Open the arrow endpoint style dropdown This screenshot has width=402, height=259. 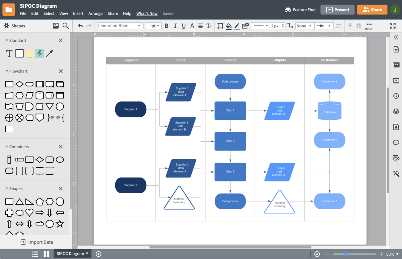pos(324,25)
